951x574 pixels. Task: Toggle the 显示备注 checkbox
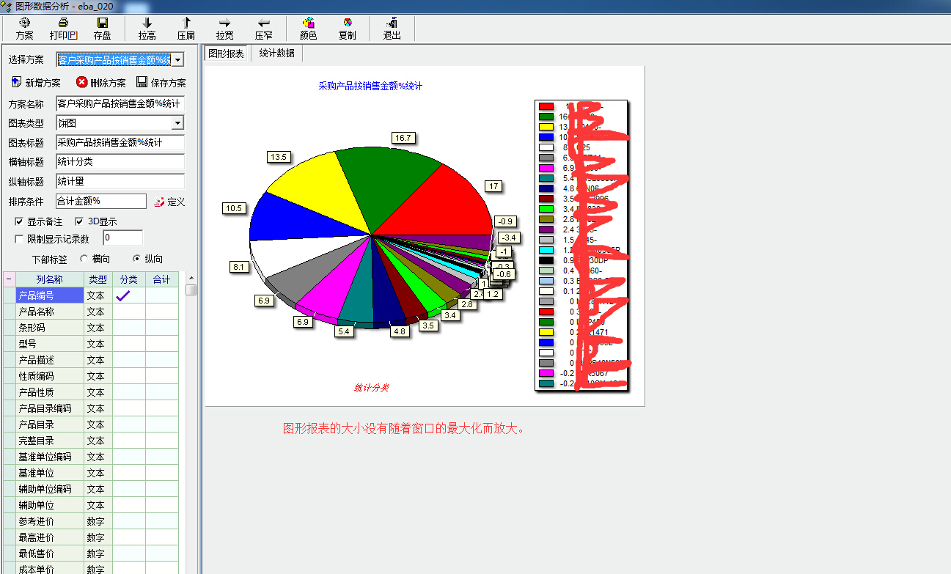pos(20,221)
